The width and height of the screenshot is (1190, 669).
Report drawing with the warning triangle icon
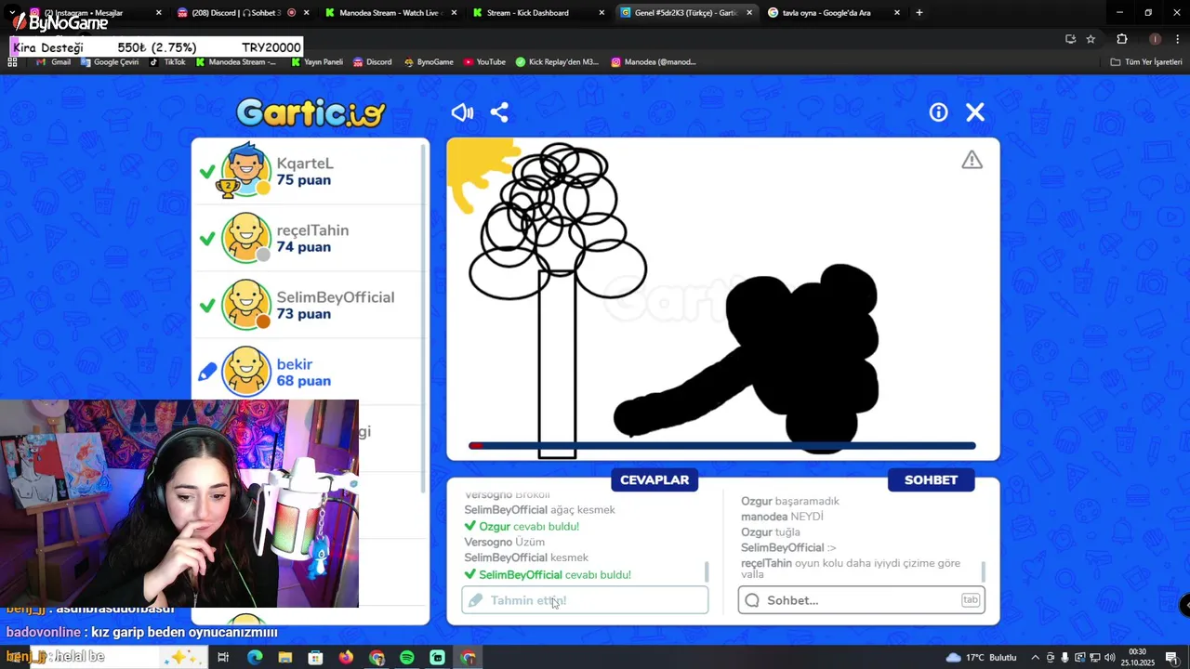(972, 160)
